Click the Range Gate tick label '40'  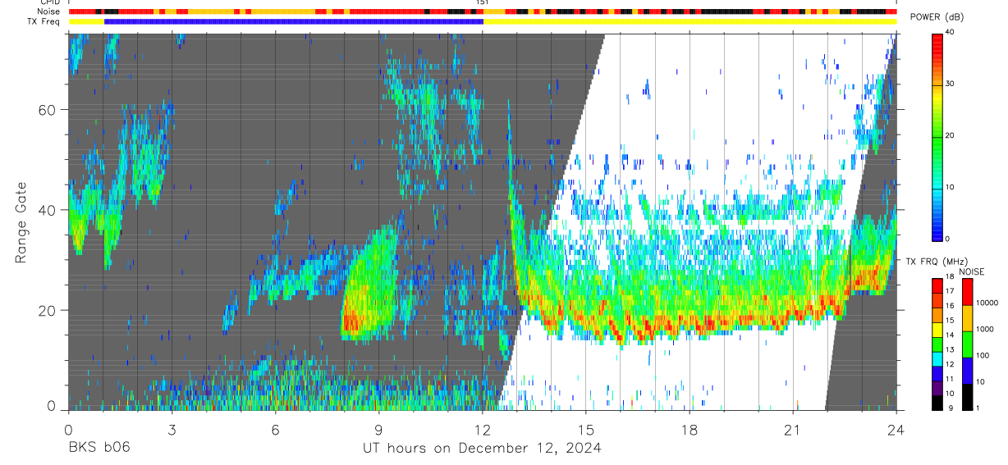coord(46,210)
